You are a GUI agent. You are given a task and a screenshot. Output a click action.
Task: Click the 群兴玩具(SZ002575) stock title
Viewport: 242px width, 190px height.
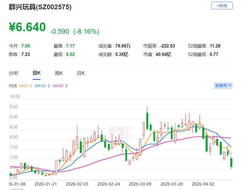pyautogui.click(x=40, y=7)
